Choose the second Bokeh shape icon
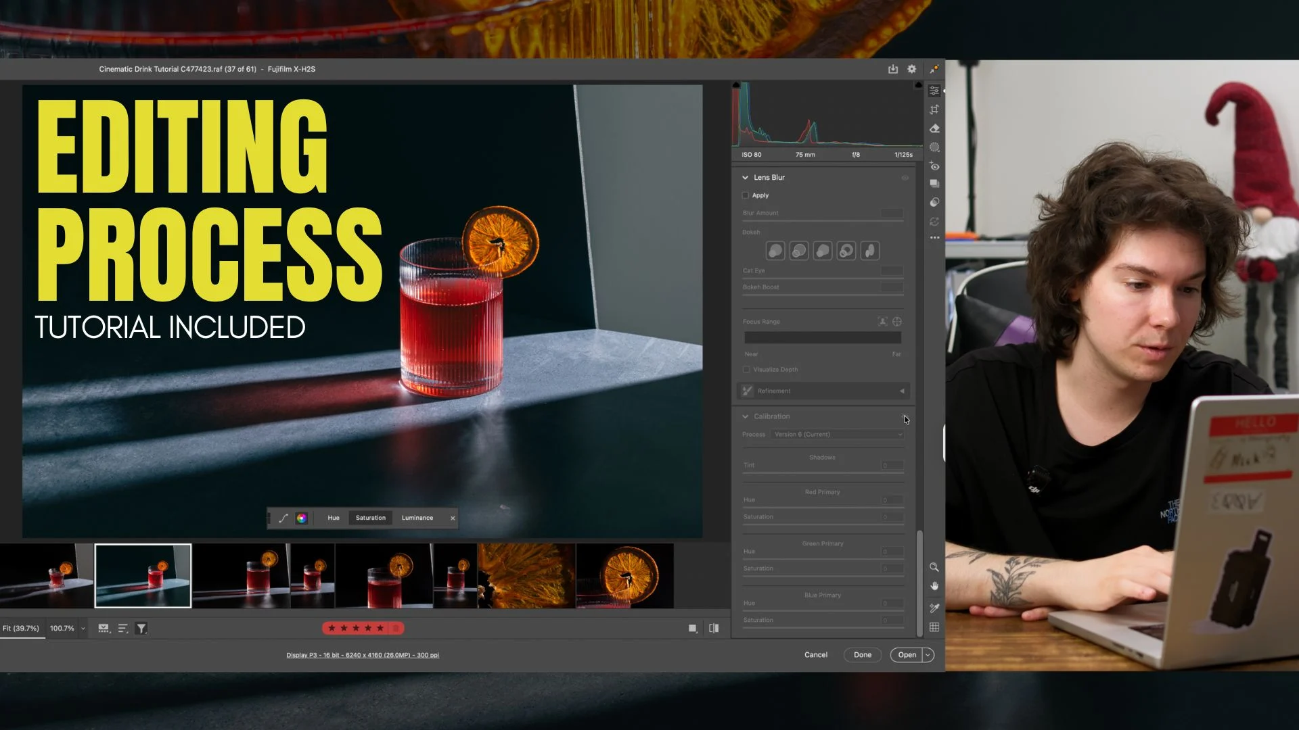Viewport: 1299px width, 730px height. tap(799, 251)
